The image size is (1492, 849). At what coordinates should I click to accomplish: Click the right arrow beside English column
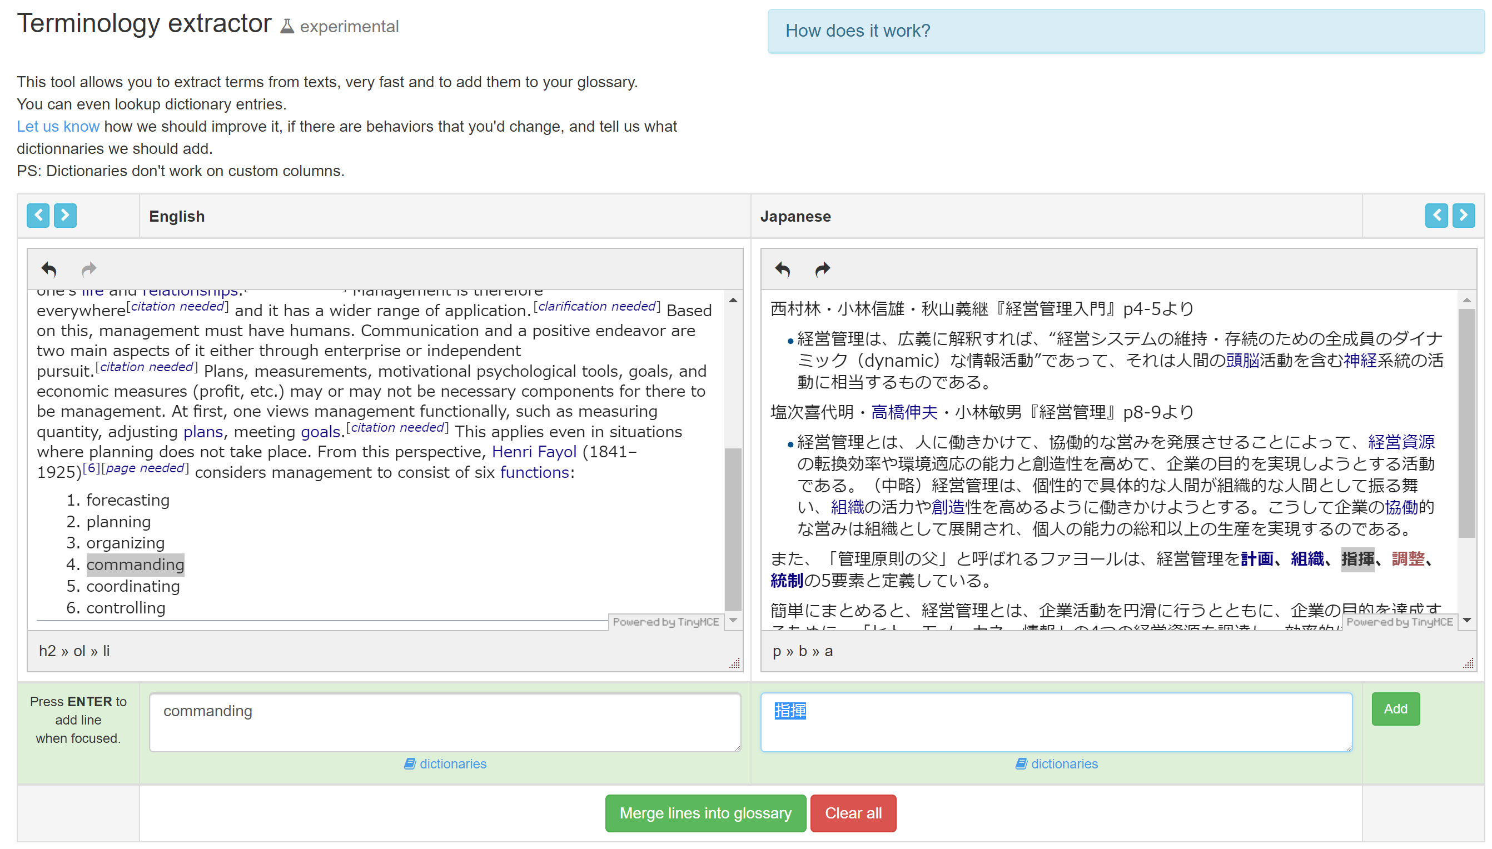64,216
